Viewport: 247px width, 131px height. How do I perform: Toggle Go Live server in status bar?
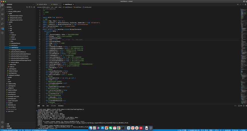click(x=235, y=130)
